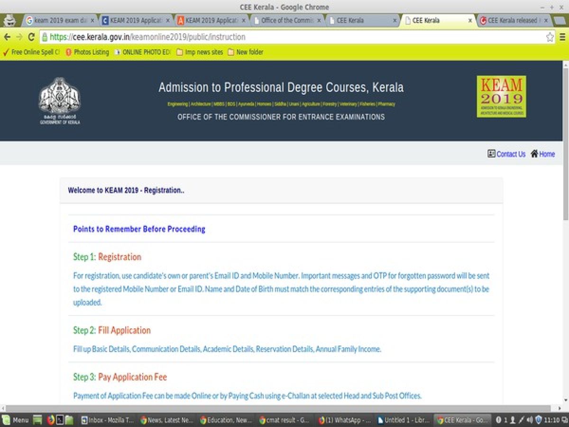Switch to the keam 2019 exam Google tab
Image resolution: width=569 pixels, height=427 pixels.
click(x=58, y=21)
